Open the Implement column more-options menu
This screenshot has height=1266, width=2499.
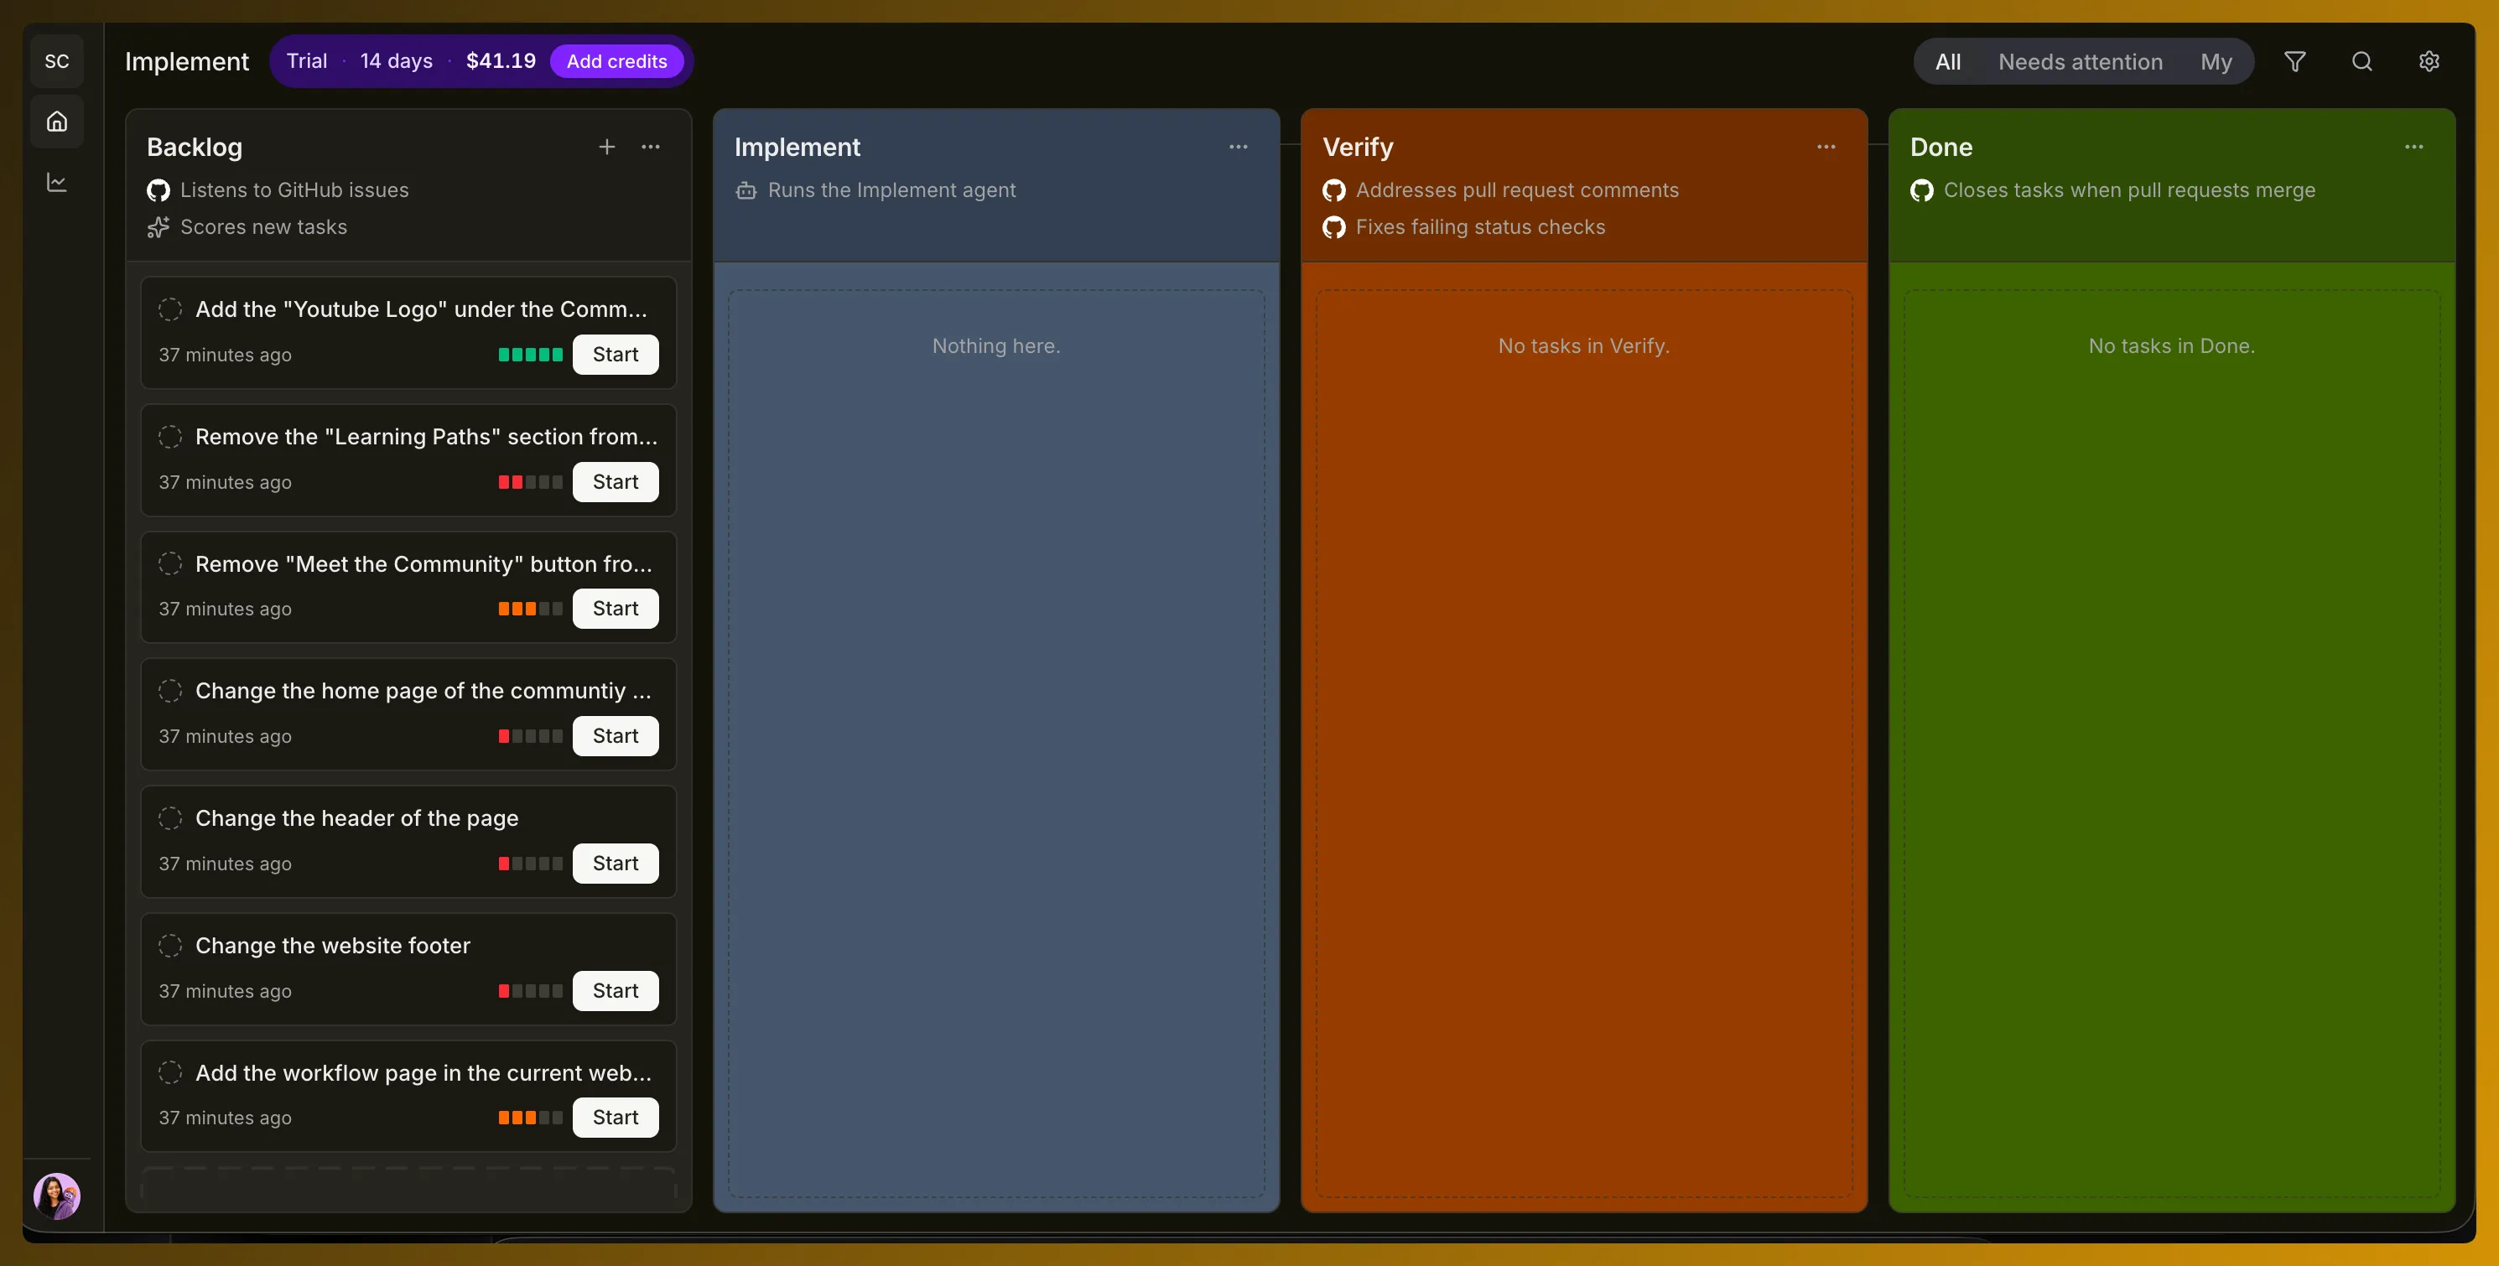tap(1238, 147)
